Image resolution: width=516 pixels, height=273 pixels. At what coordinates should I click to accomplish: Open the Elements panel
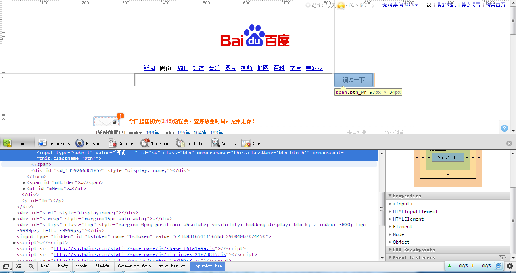coord(18,143)
